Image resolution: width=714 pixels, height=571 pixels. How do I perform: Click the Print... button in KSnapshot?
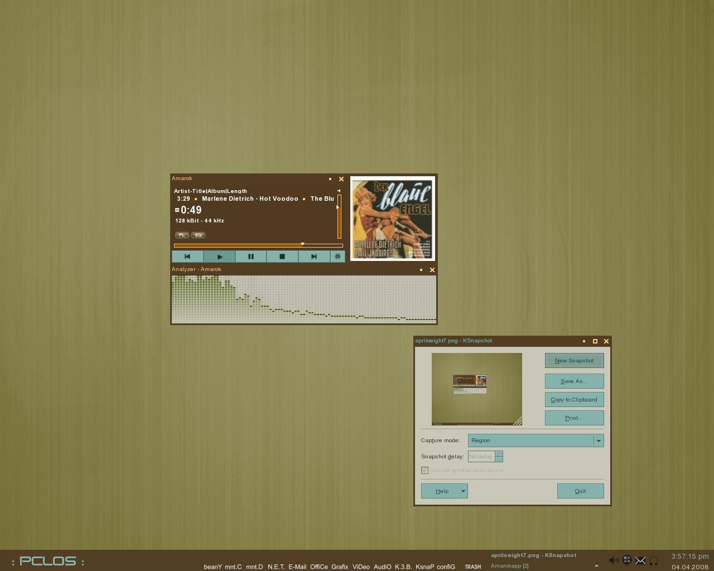[575, 418]
